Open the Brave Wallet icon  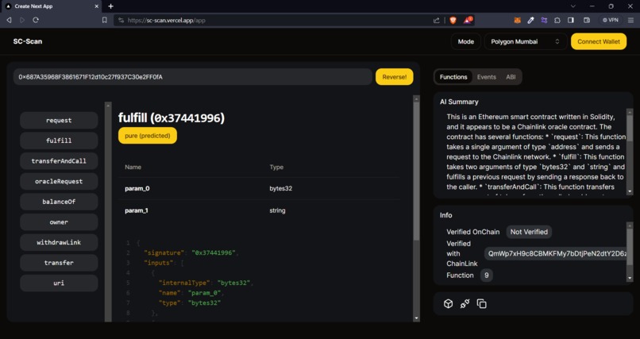[587, 20]
